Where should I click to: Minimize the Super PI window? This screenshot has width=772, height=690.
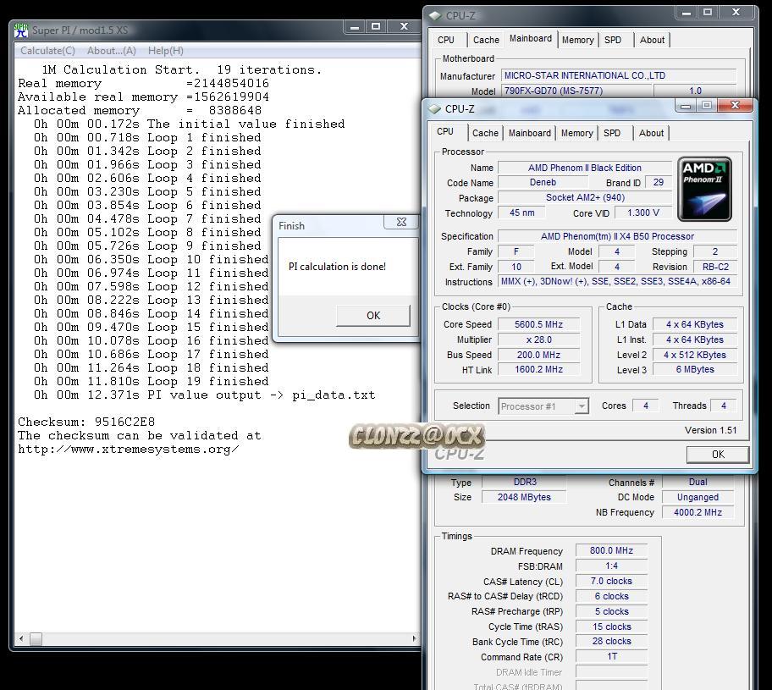[355, 26]
